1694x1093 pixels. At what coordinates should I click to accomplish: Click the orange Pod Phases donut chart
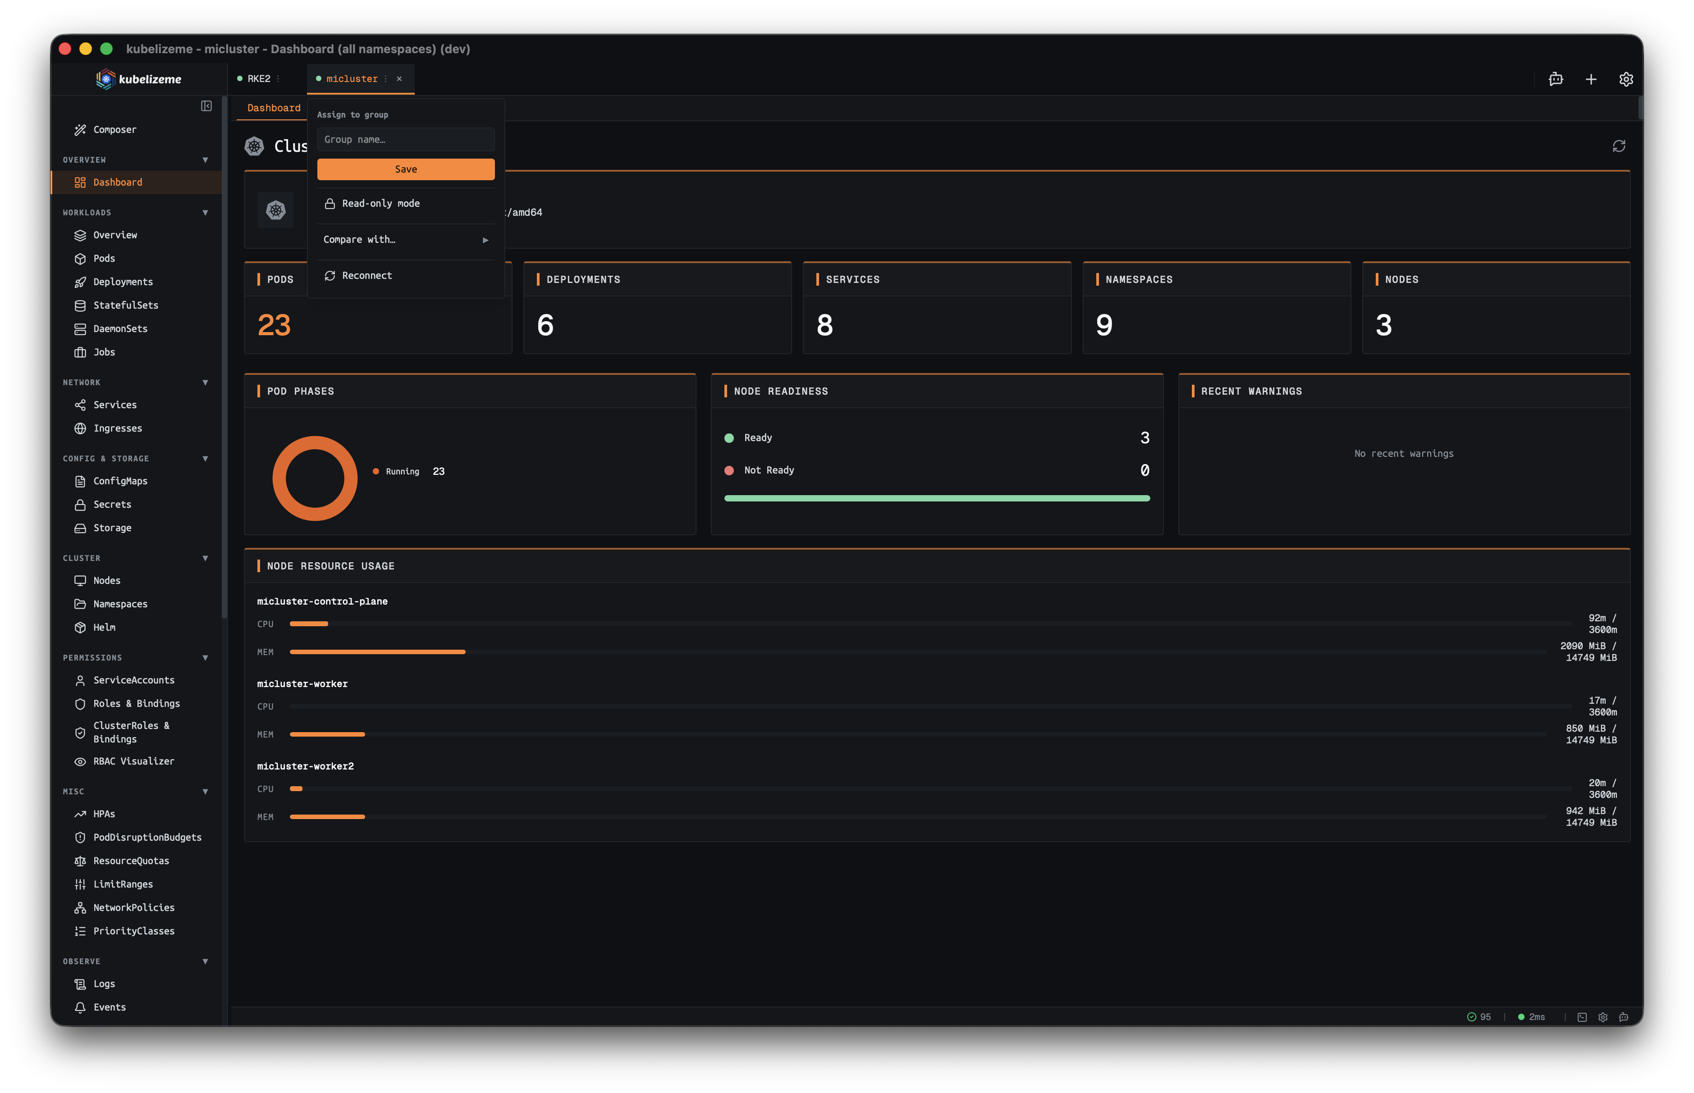click(315, 478)
